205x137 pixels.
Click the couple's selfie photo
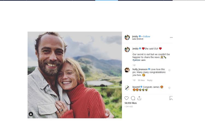(75, 75)
